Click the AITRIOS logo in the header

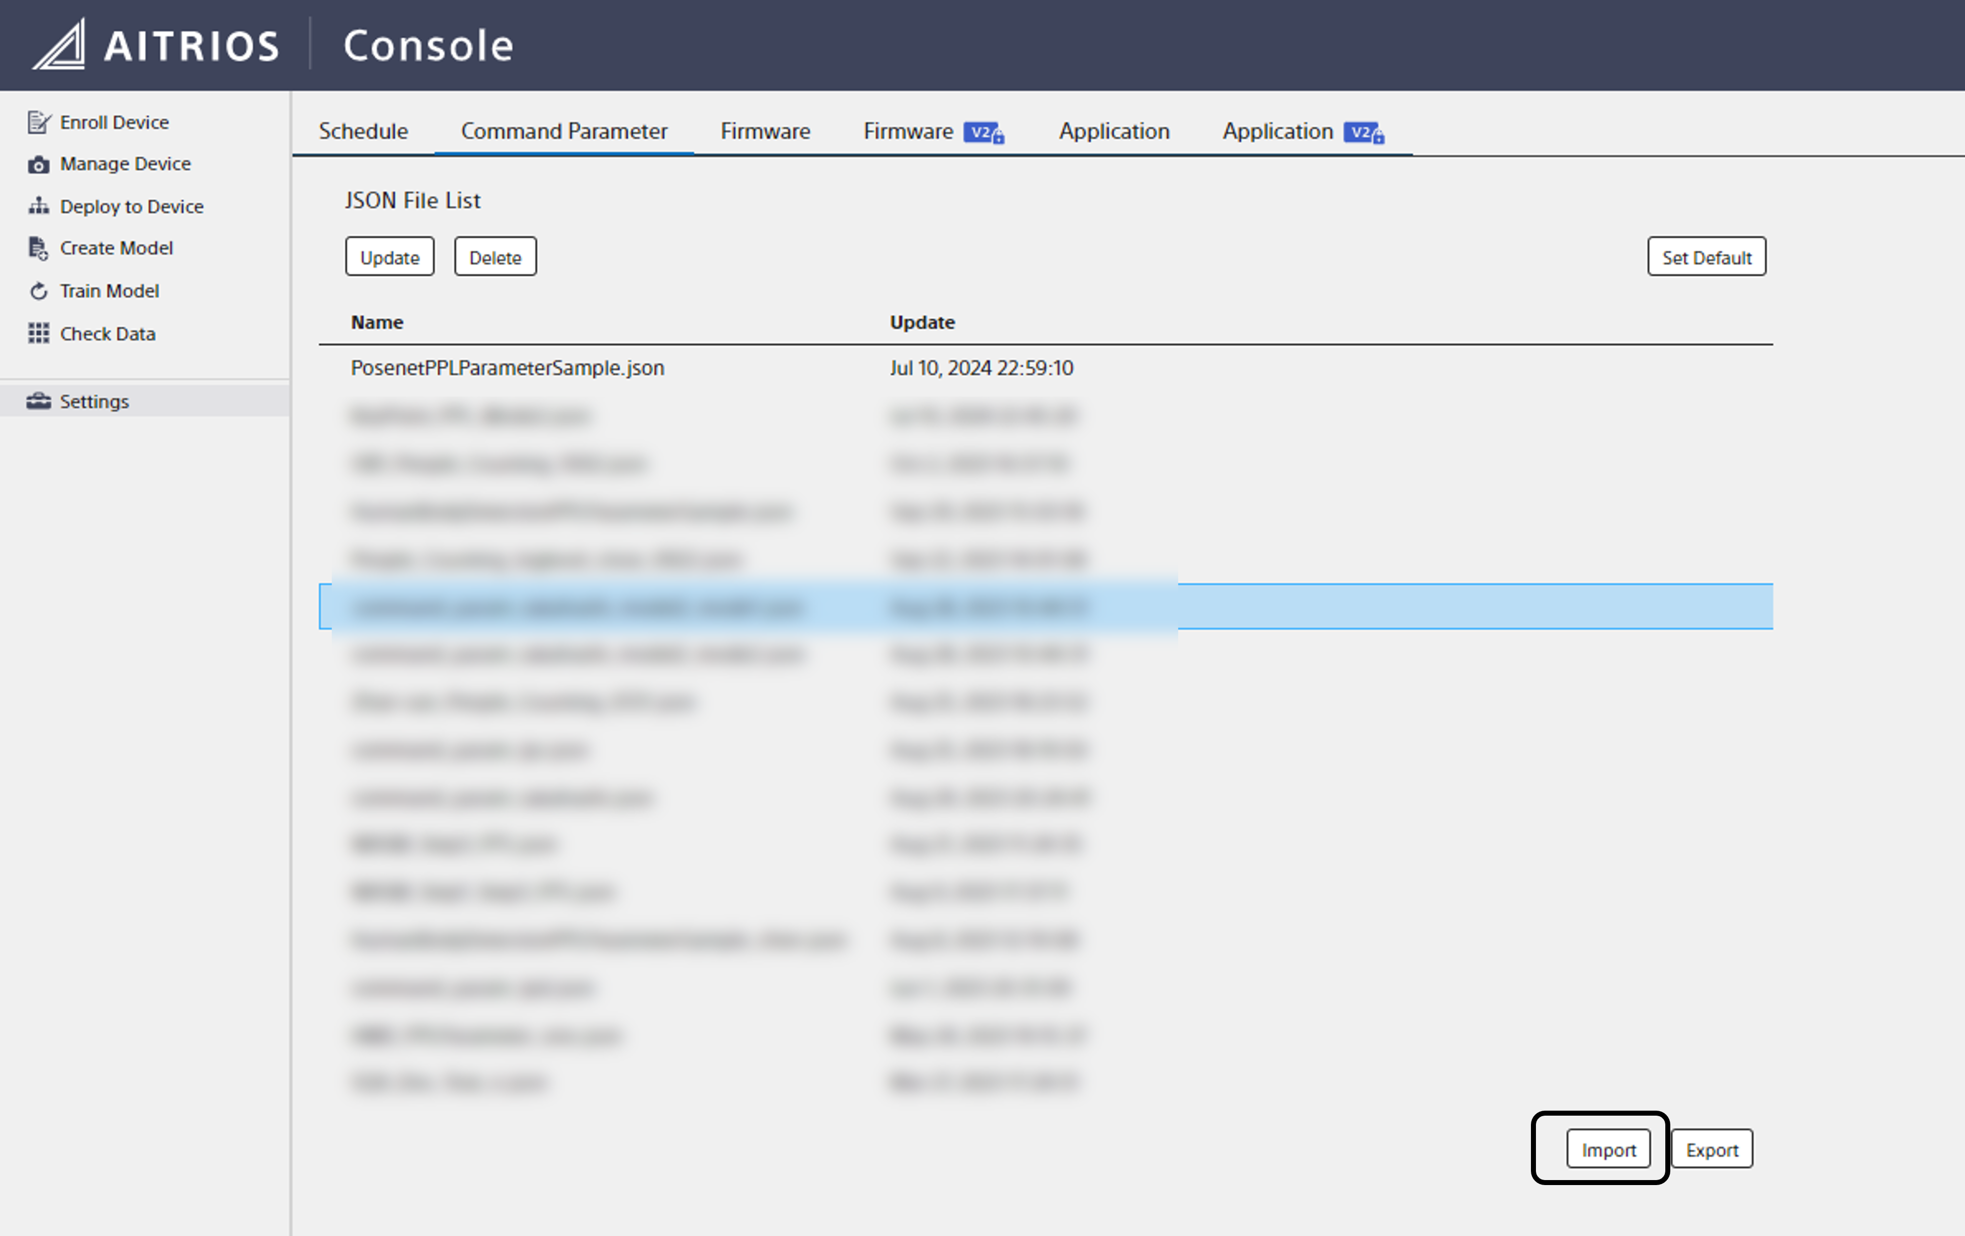(x=155, y=45)
